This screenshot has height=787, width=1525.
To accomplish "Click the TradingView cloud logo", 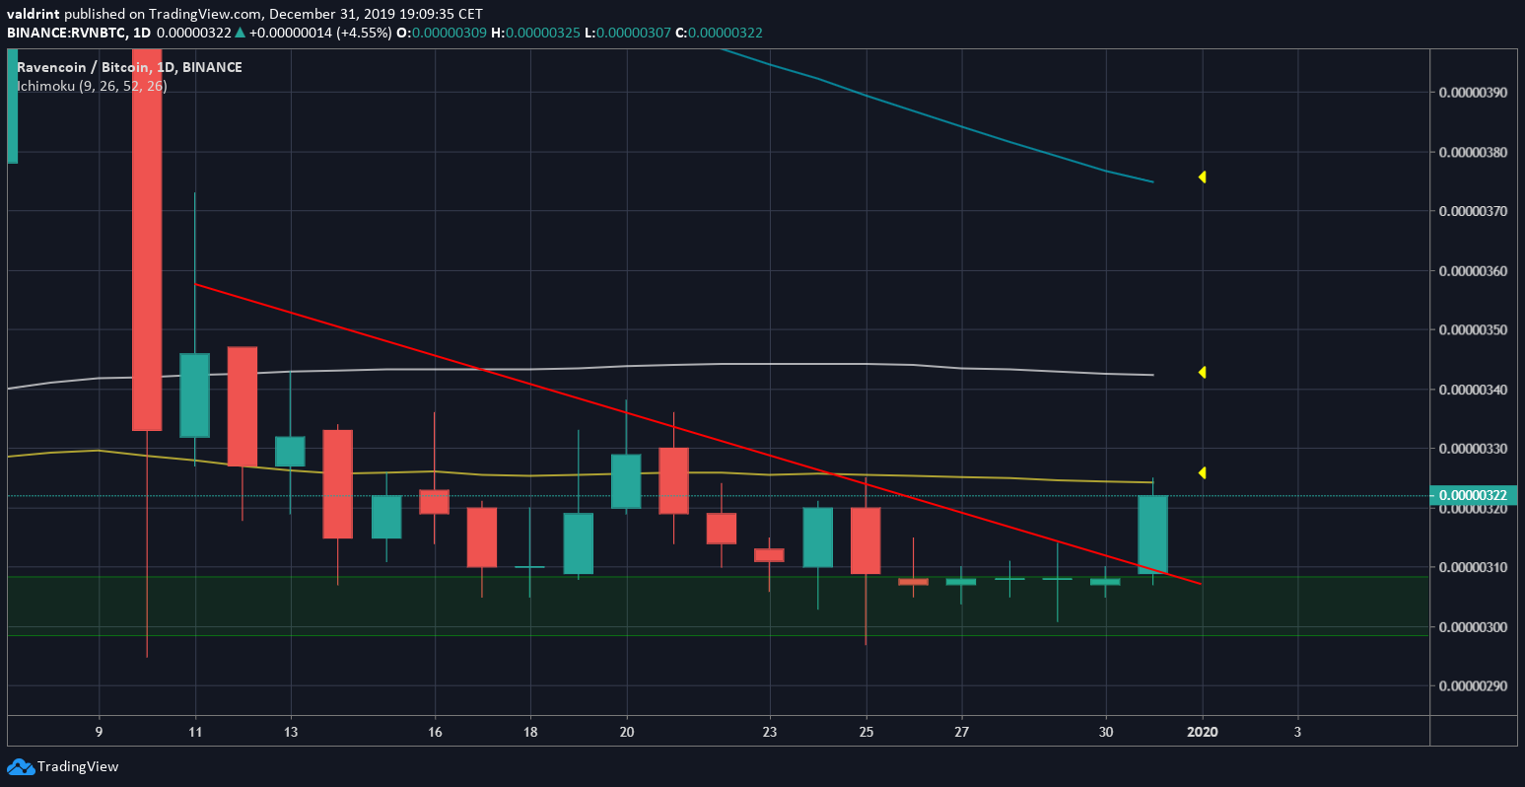I will coord(21,766).
